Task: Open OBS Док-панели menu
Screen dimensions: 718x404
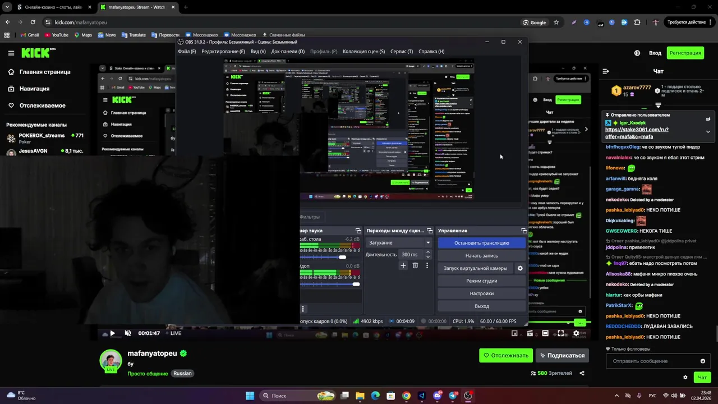Action: coord(288,52)
